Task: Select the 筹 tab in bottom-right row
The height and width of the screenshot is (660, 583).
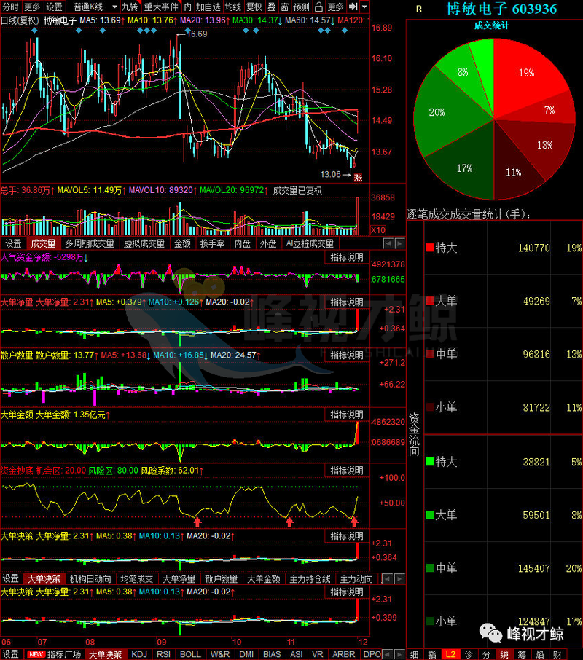Action: point(522,654)
